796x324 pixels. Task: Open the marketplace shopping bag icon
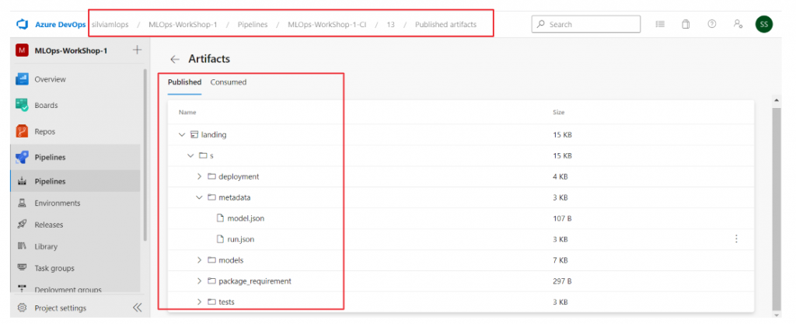click(x=686, y=24)
